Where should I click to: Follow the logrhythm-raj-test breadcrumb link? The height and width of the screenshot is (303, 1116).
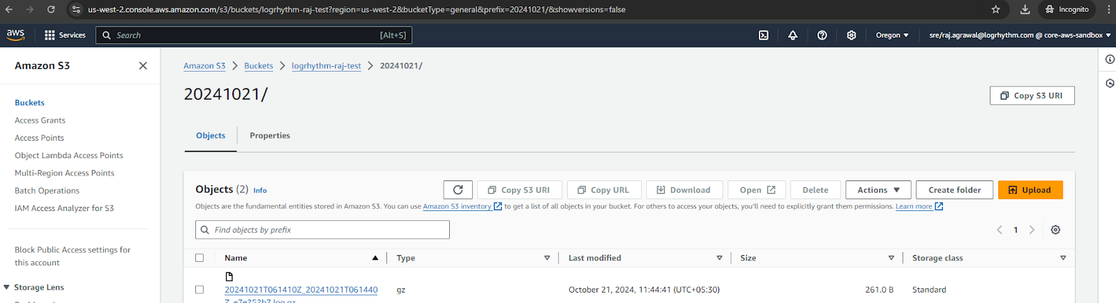pyautogui.click(x=326, y=66)
